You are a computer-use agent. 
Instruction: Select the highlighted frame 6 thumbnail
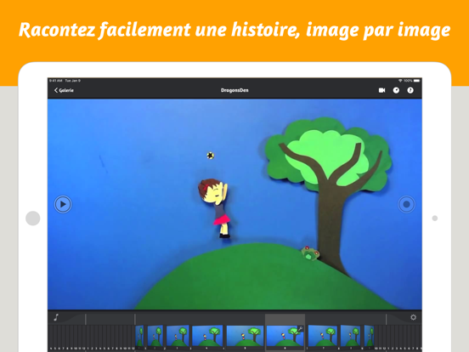click(285, 336)
